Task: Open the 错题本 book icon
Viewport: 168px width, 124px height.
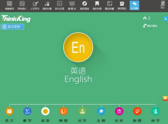Action: 72,5
